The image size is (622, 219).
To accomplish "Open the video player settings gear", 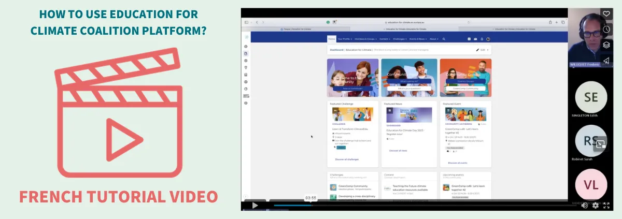I will click(595, 206).
